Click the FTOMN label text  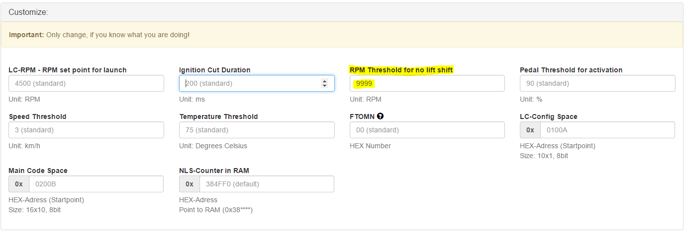362,116
